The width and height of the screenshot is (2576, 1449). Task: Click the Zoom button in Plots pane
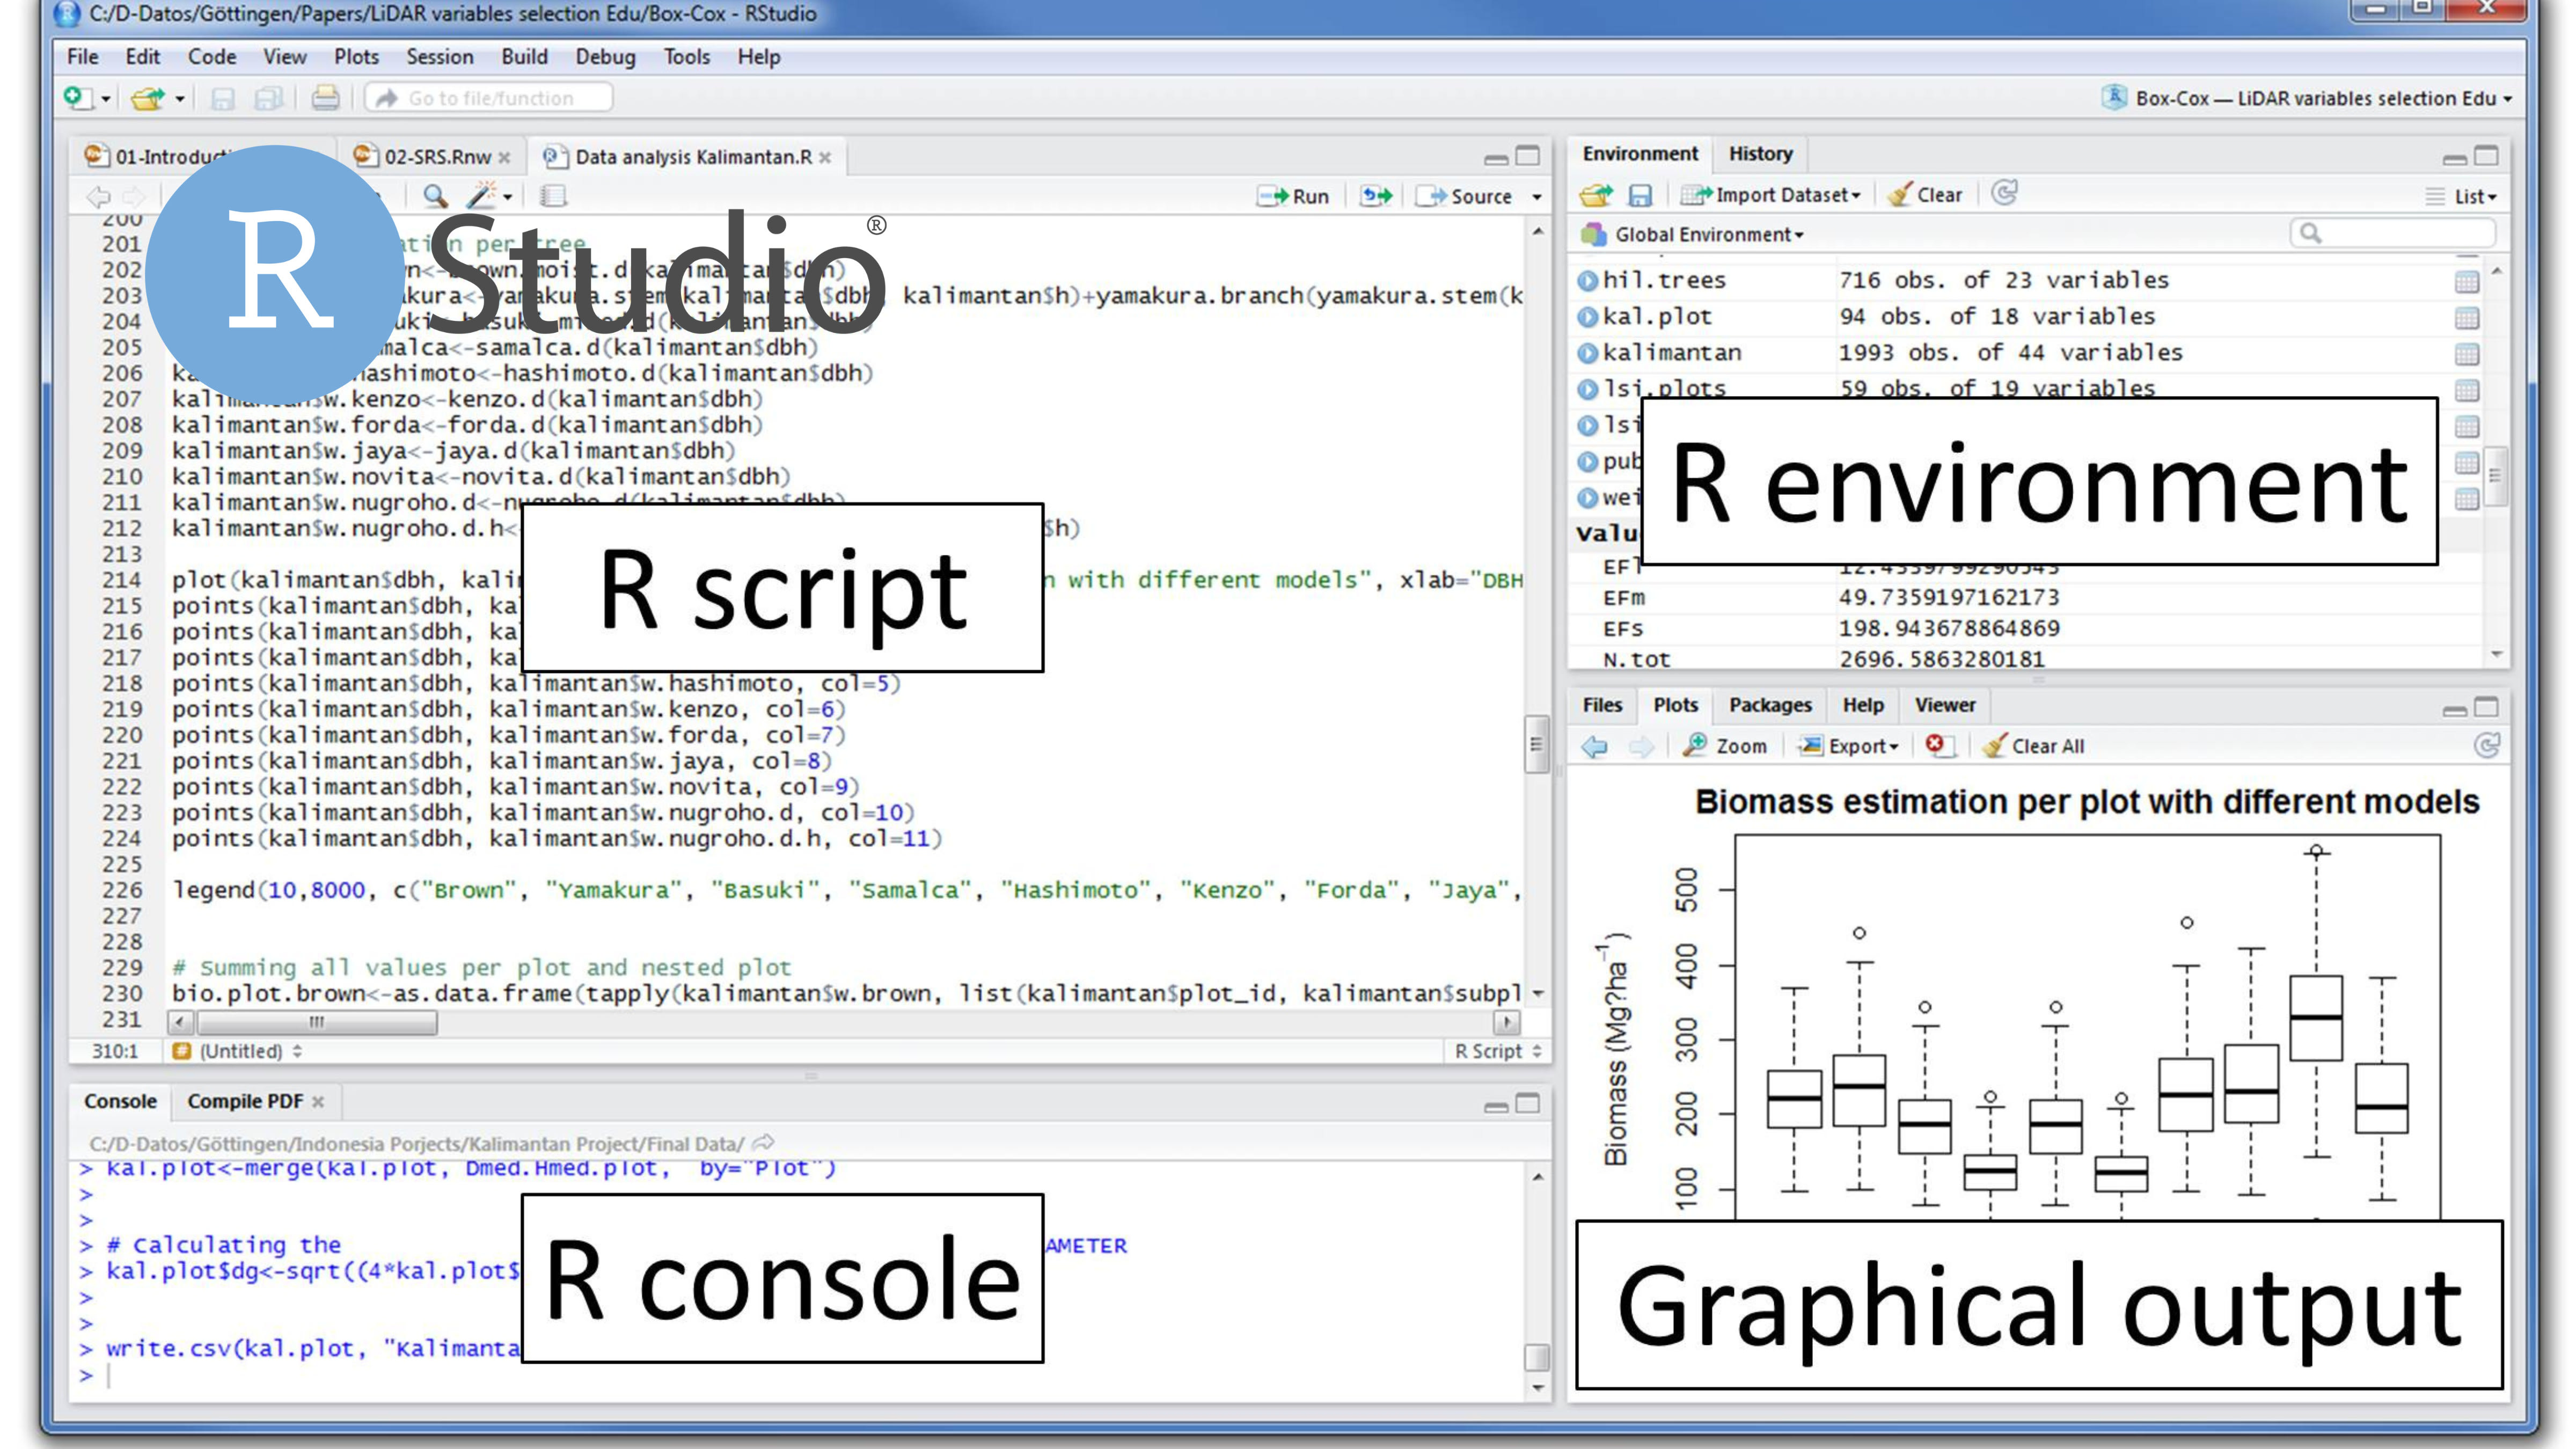1725,746
